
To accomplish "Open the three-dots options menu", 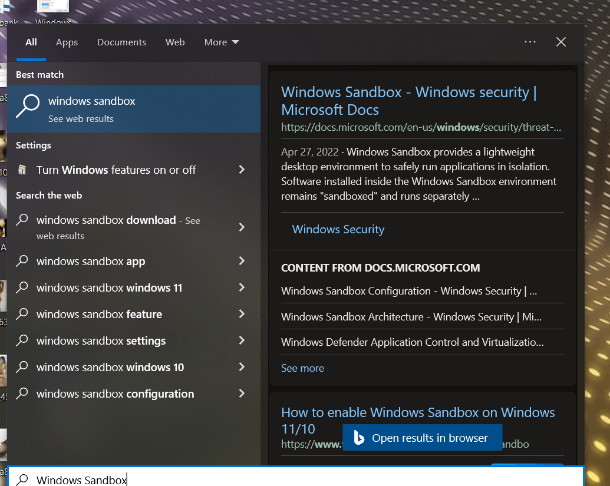I will (530, 42).
